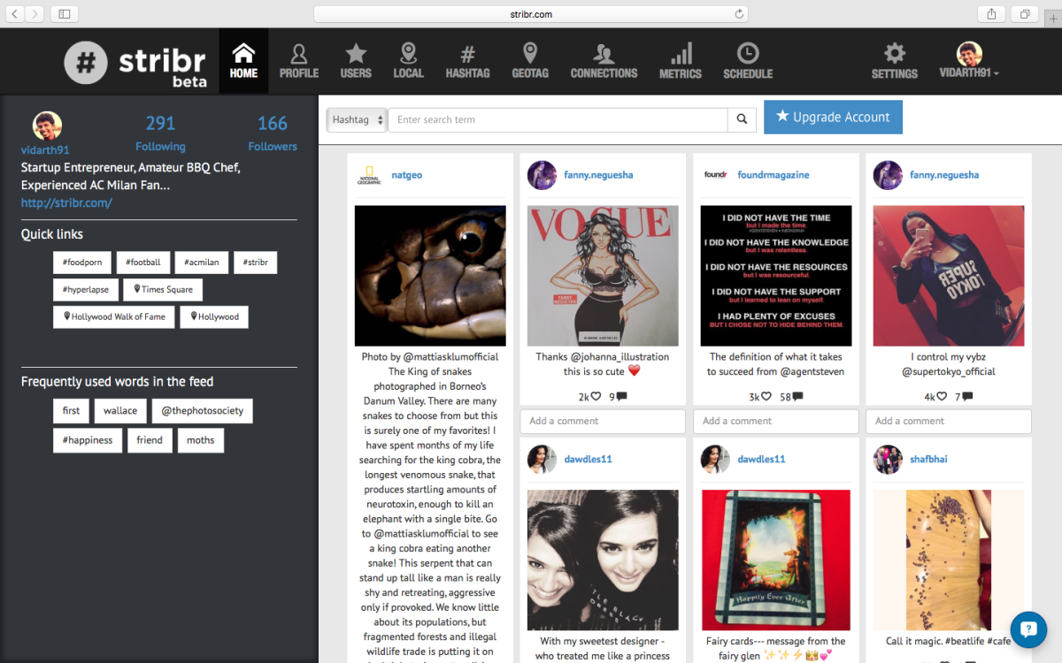
Task: View the Connections page
Action: 604,60
